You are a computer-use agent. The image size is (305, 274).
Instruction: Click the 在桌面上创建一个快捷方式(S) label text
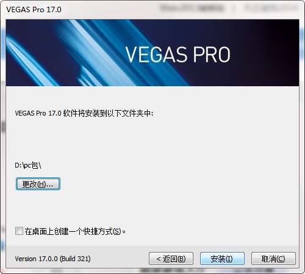[75, 231]
